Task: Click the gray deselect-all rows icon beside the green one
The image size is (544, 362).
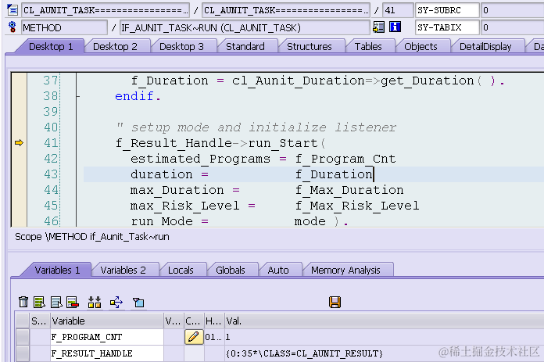Action: point(56,302)
